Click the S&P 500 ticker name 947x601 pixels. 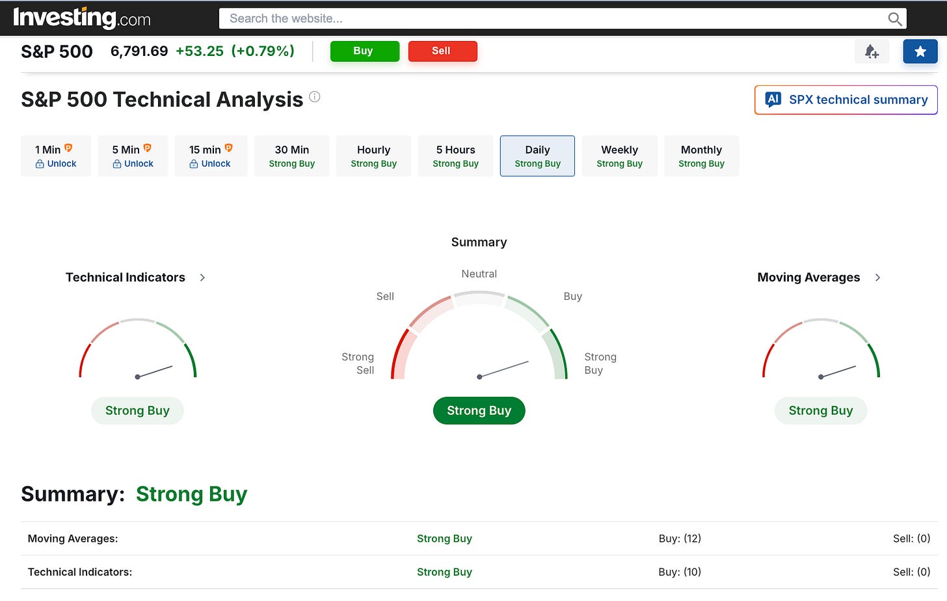point(57,51)
